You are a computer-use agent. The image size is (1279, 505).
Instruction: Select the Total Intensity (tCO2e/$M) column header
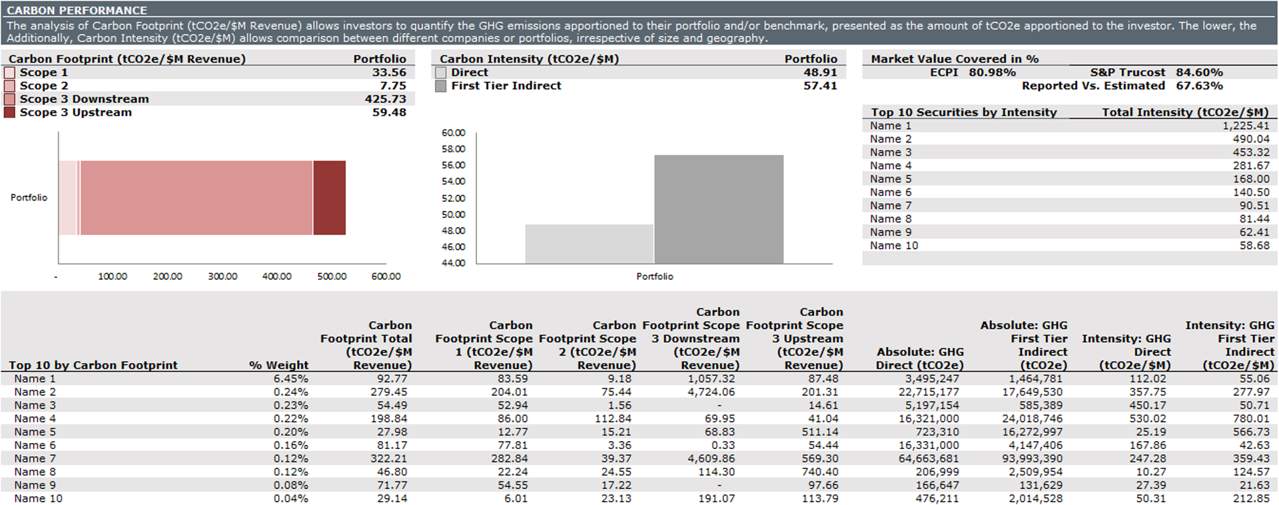click(x=1185, y=112)
